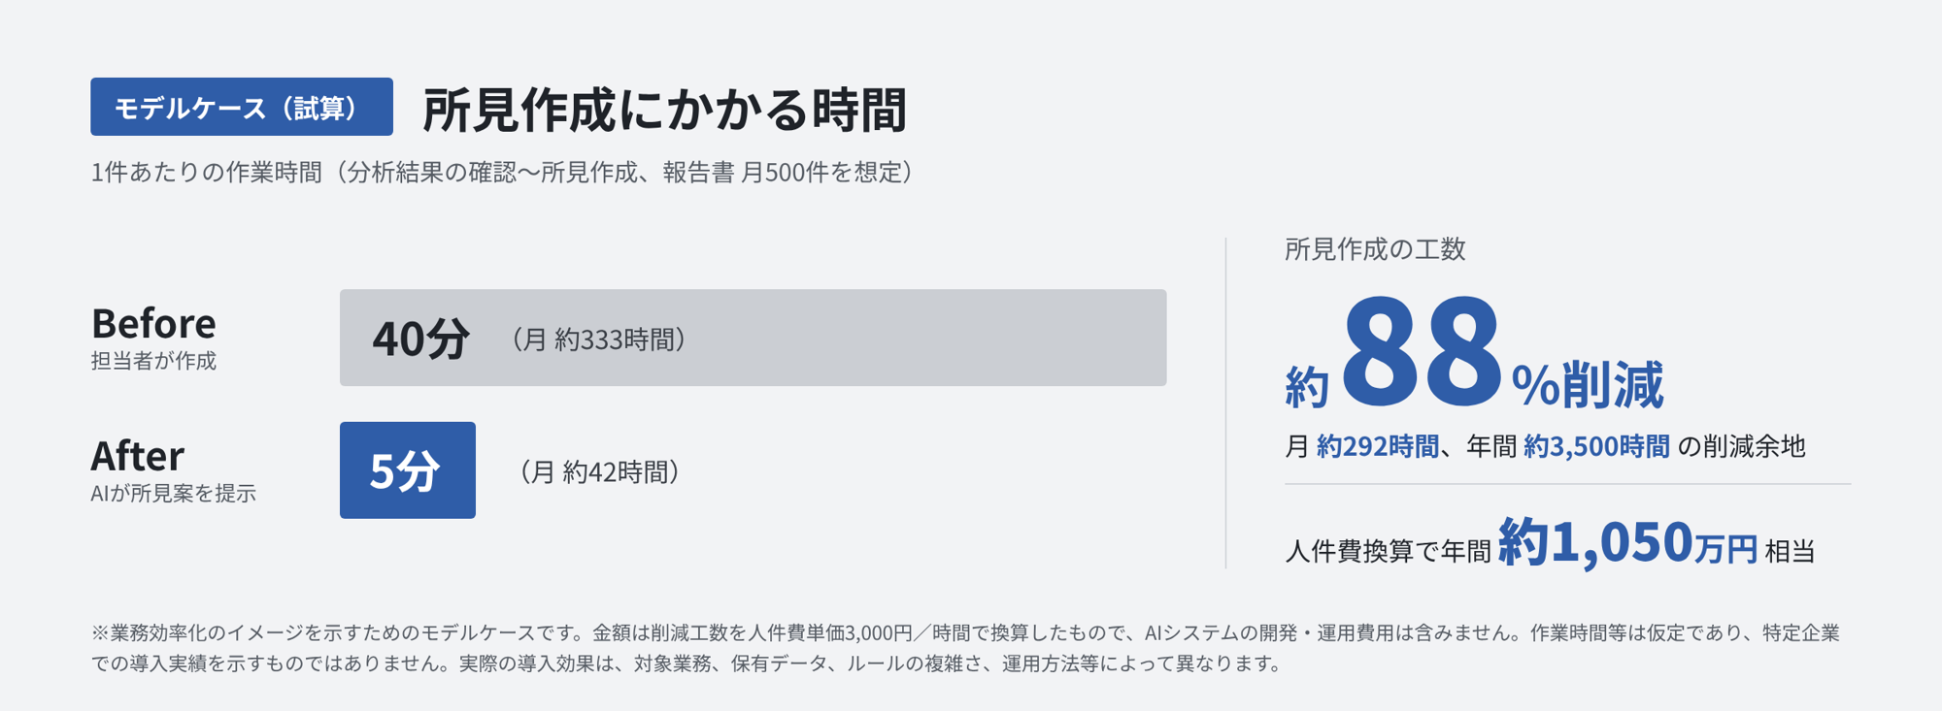This screenshot has width=1942, height=711.
Task: Click the %削減 text
Action: coord(1588,385)
